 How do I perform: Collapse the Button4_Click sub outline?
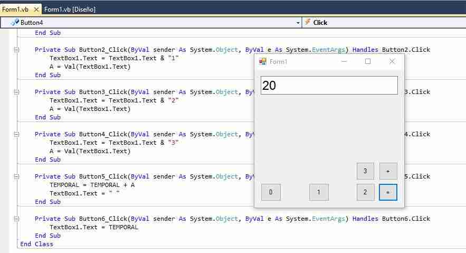17,134
